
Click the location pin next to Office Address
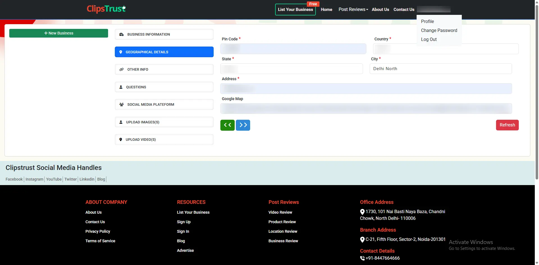point(362,212)
